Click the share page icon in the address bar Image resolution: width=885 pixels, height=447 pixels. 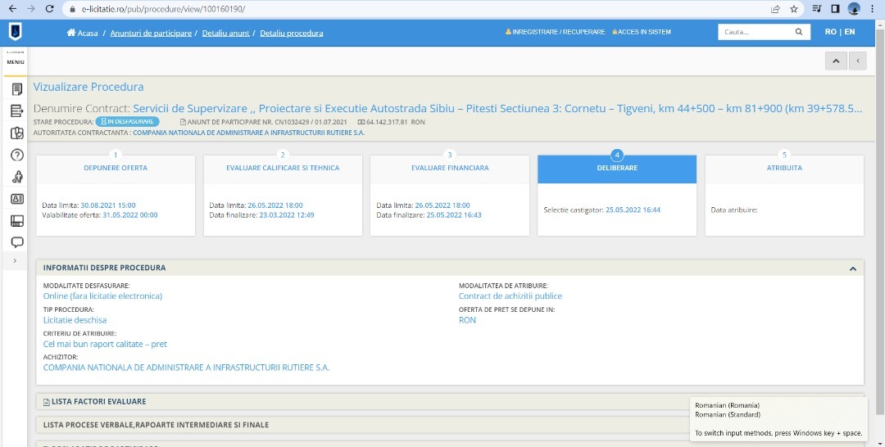pos(775,9)
